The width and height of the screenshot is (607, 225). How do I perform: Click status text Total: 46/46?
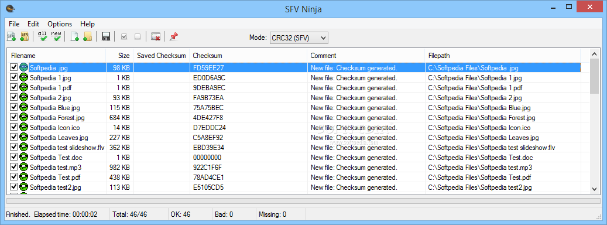click(x=130, y=214)
